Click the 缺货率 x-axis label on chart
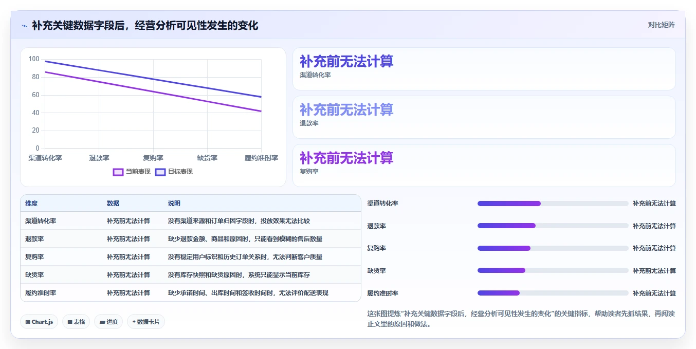Image resolution: width=696 pixels, height=349 pixels. click(207, 158)
